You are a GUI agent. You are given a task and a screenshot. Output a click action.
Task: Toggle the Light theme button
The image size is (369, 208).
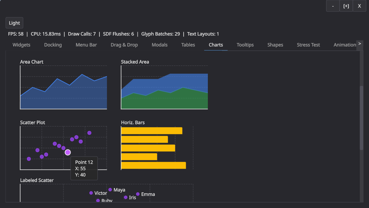[x=14, y=23]
